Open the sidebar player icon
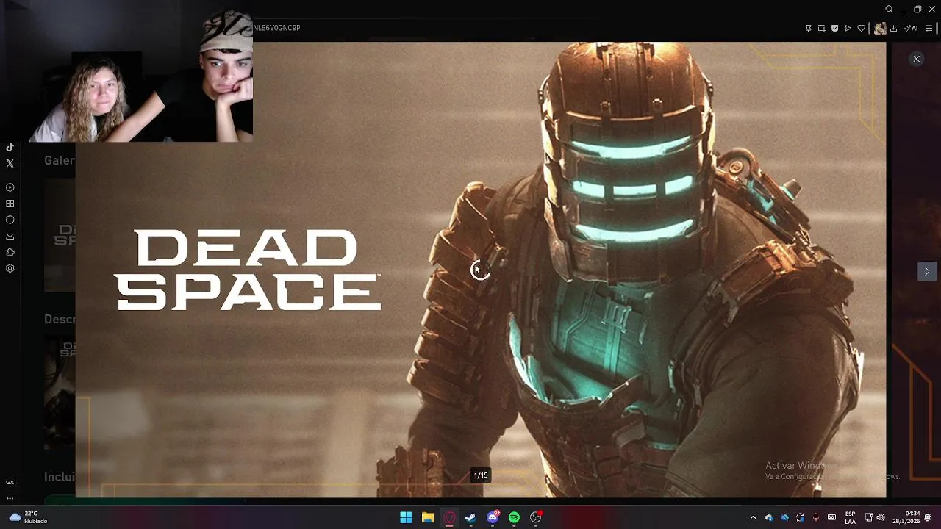Viewport: 941px width, 529px height. click(10, 187)
